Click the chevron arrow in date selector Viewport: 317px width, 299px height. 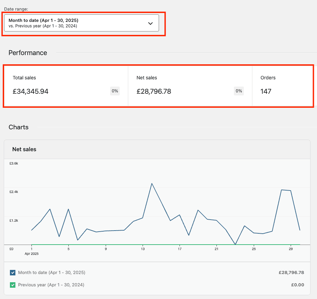click(150, 23)
